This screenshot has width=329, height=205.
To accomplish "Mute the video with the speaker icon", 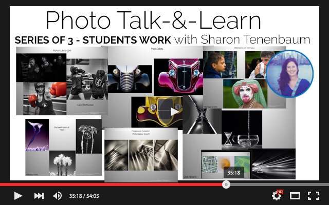I will [x=57, y=196].
